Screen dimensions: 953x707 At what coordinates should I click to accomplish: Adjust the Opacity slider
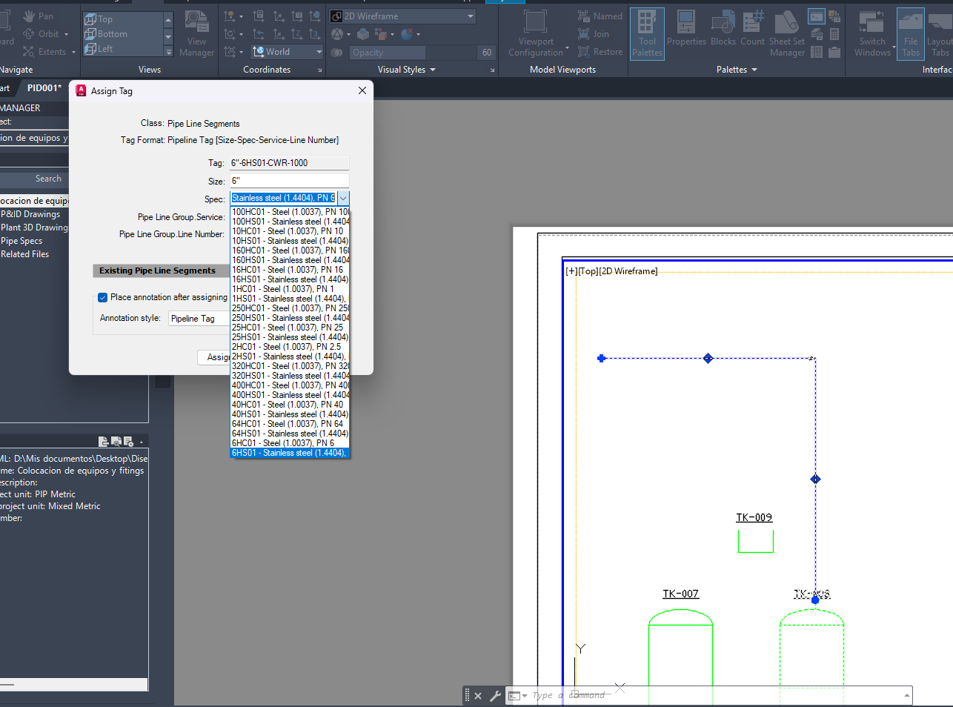413,53
